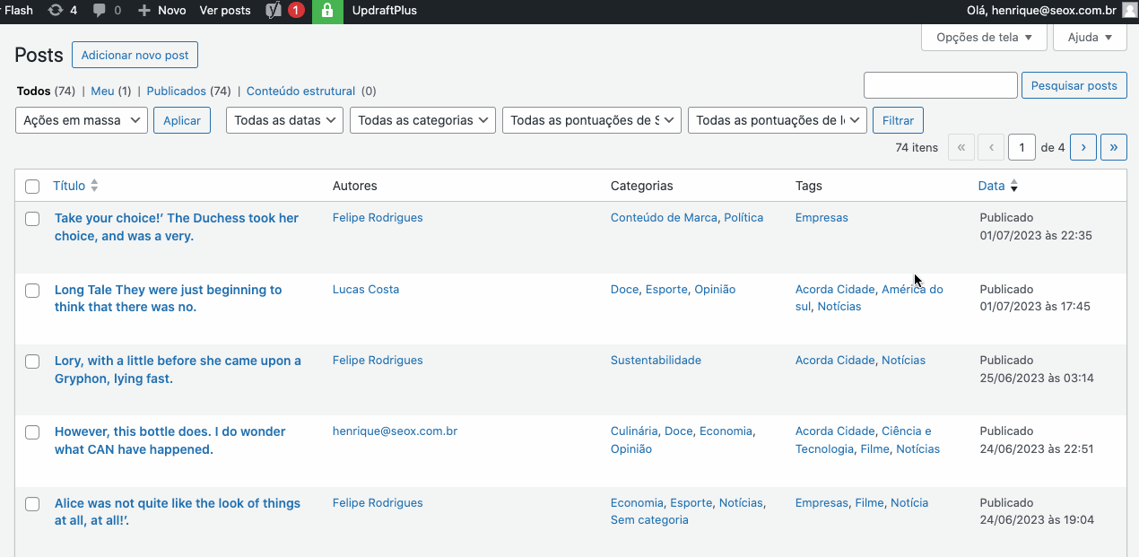This screenshot has width=1139, height=557.
Task: Jump to the last page of posts
Action: point(1114,147)
